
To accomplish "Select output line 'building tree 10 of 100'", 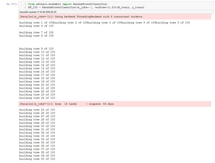I will 37,52.
